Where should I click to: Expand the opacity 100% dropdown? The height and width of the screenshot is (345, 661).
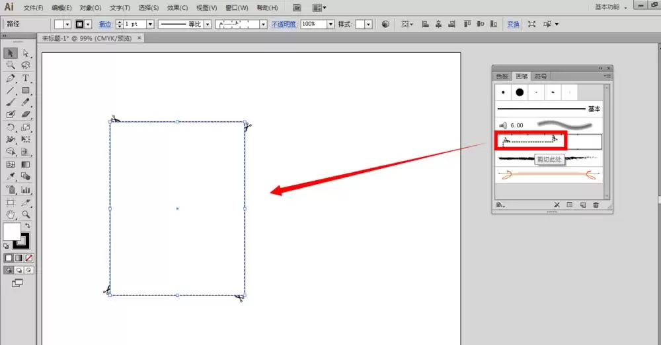pos(330,24)
